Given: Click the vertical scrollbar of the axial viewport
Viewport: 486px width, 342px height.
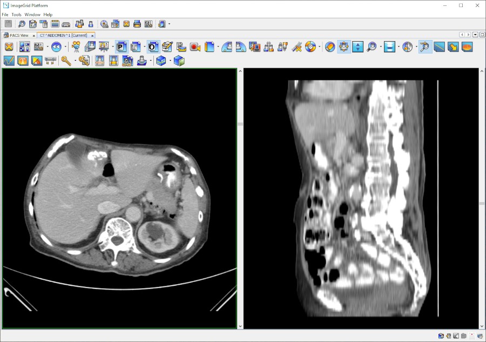Looking at the screenshot, I should click(x=239, y=124).
